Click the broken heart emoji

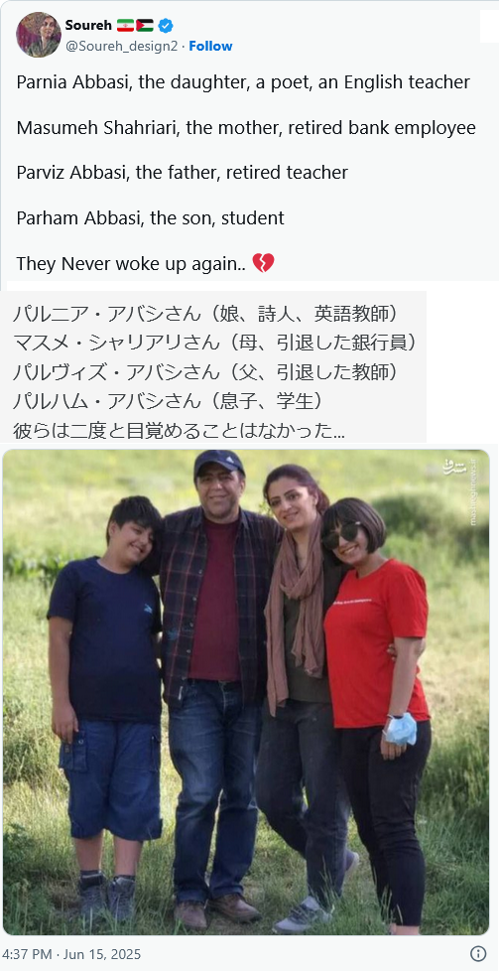(x=263, y=263)
